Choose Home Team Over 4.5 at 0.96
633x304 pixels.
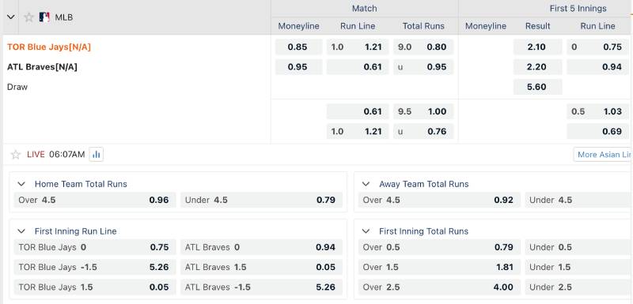pyautogui.click(x=95, y=200)
